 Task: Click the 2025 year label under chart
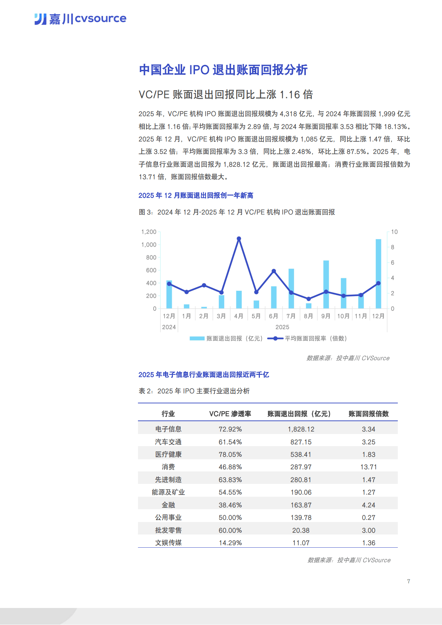coord(282,327)
